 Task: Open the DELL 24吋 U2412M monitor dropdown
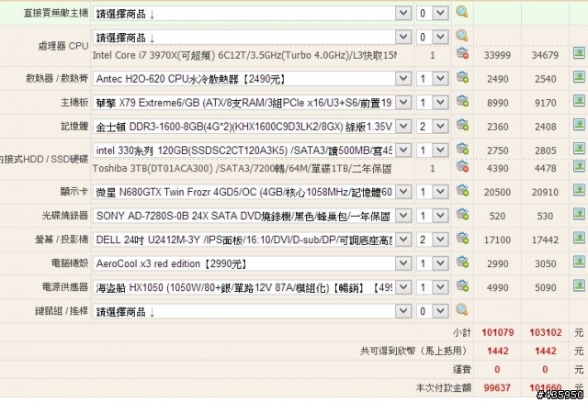click(252, 240)
